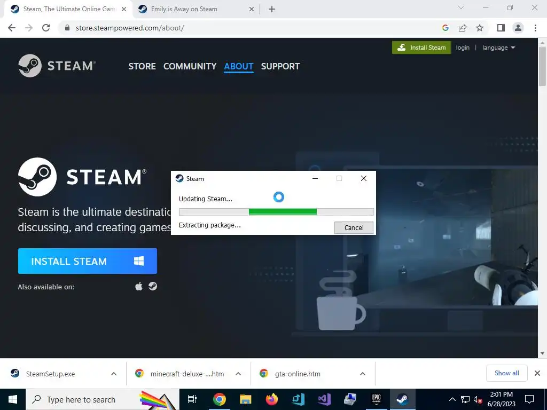Close the downloads bar
This screenshot has width=547, height=410.
point(537,373)
